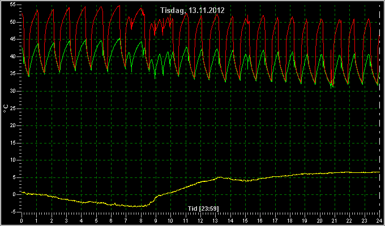Select hour 18 on the time axis
The width and height of the screenshot is (385, 226).
tap(290, 220)
